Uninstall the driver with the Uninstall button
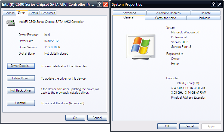Viewport: 224px width, 132px height. pos(21,103)
